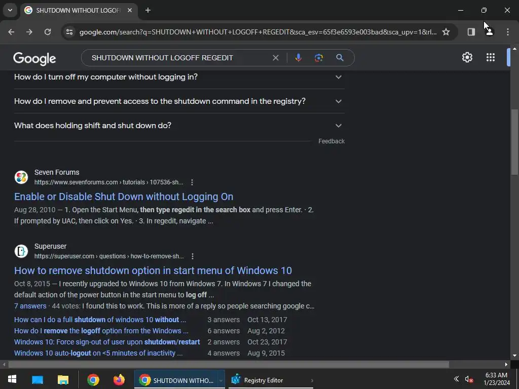Image resolution: width=519 pixels, height=389 pixels.
Task: Open Google apps grid
Action: click(491, 57)
